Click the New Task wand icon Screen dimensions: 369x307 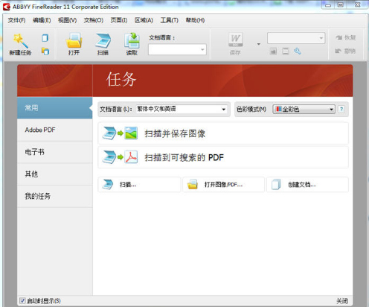(20, 40)
